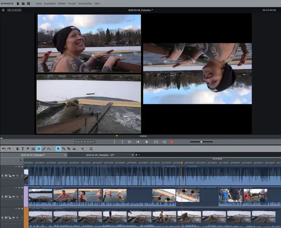
Task: Switch to the 2026-01-04_Eisbaden - 01* tab
Action: pos(100,155)
